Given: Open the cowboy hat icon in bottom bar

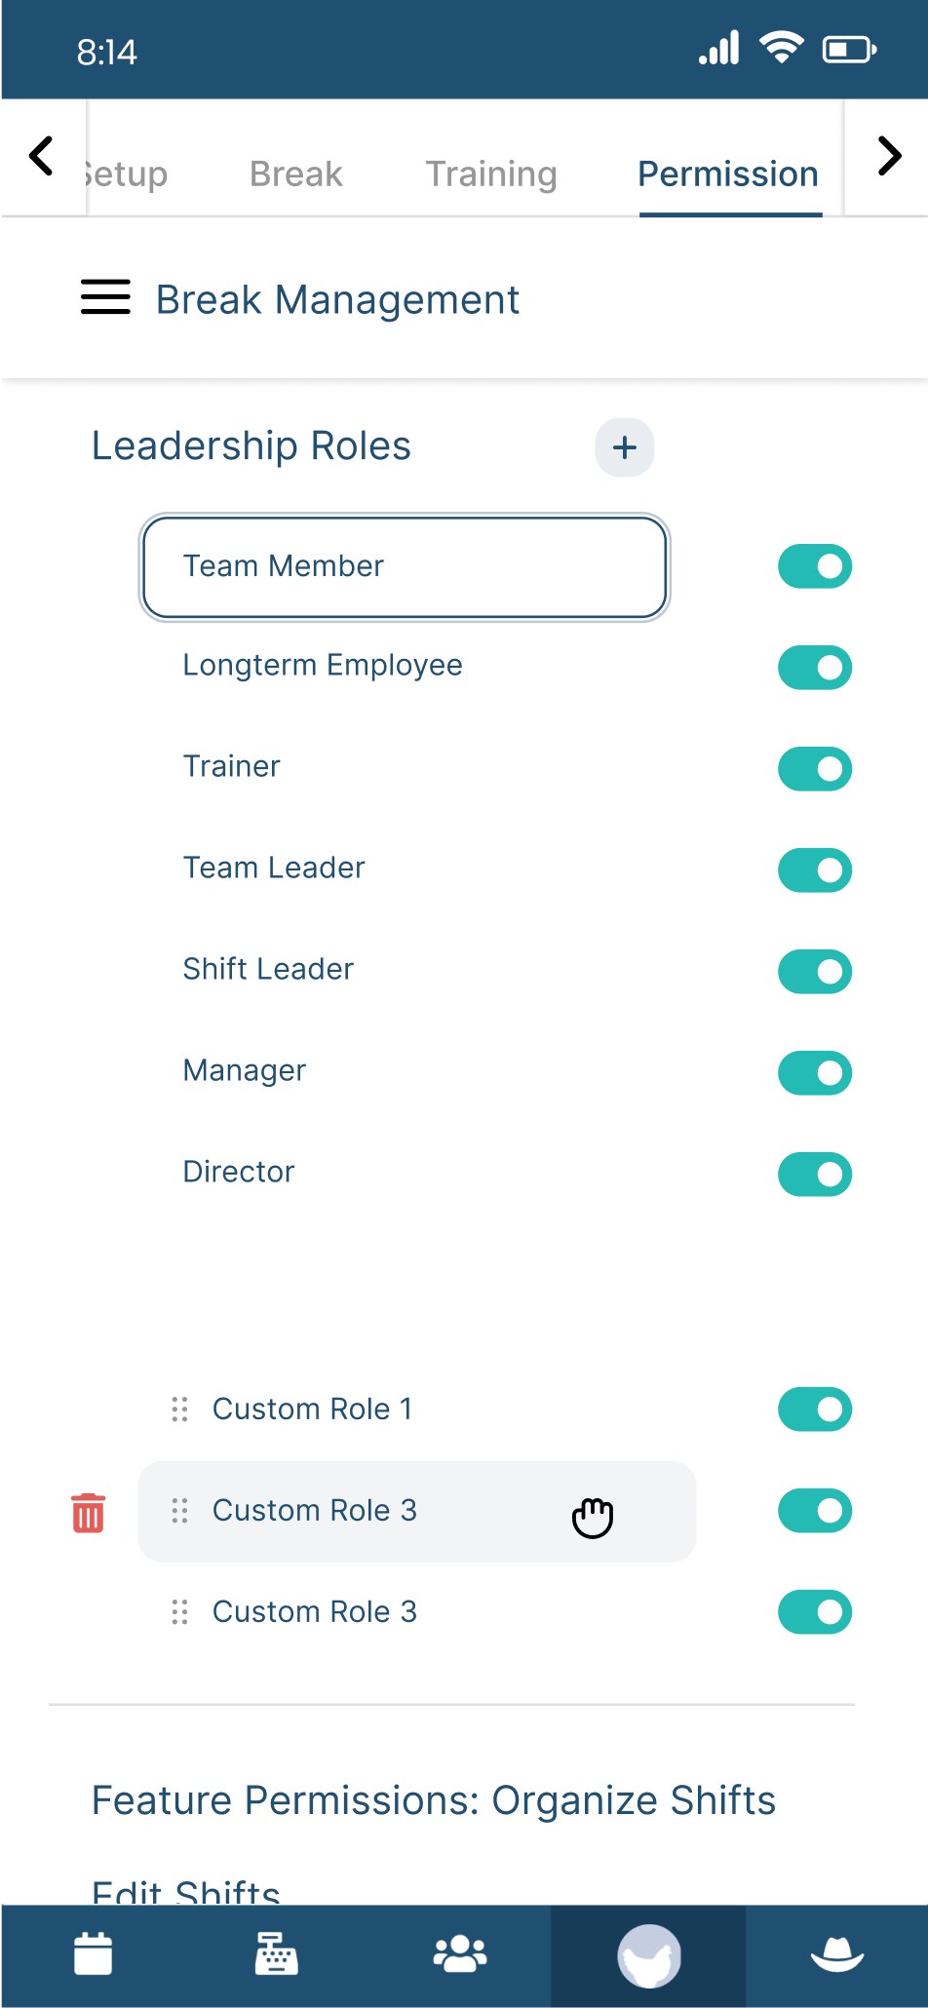Looking at the screenshot, I should [837, 1954].
